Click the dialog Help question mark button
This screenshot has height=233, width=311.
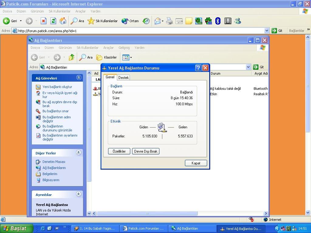pos(198,68)
